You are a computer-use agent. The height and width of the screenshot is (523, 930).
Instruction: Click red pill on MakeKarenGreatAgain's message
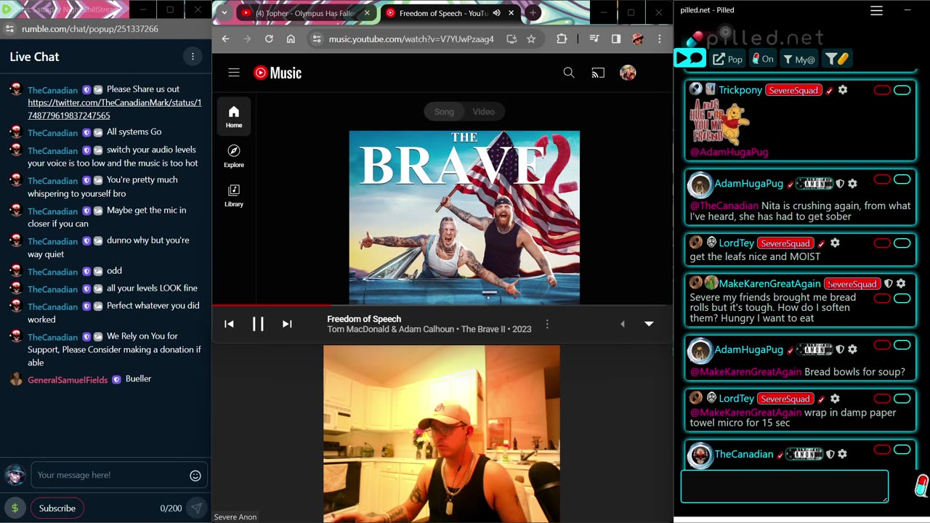pyautogui.click(x=882, y=299)
